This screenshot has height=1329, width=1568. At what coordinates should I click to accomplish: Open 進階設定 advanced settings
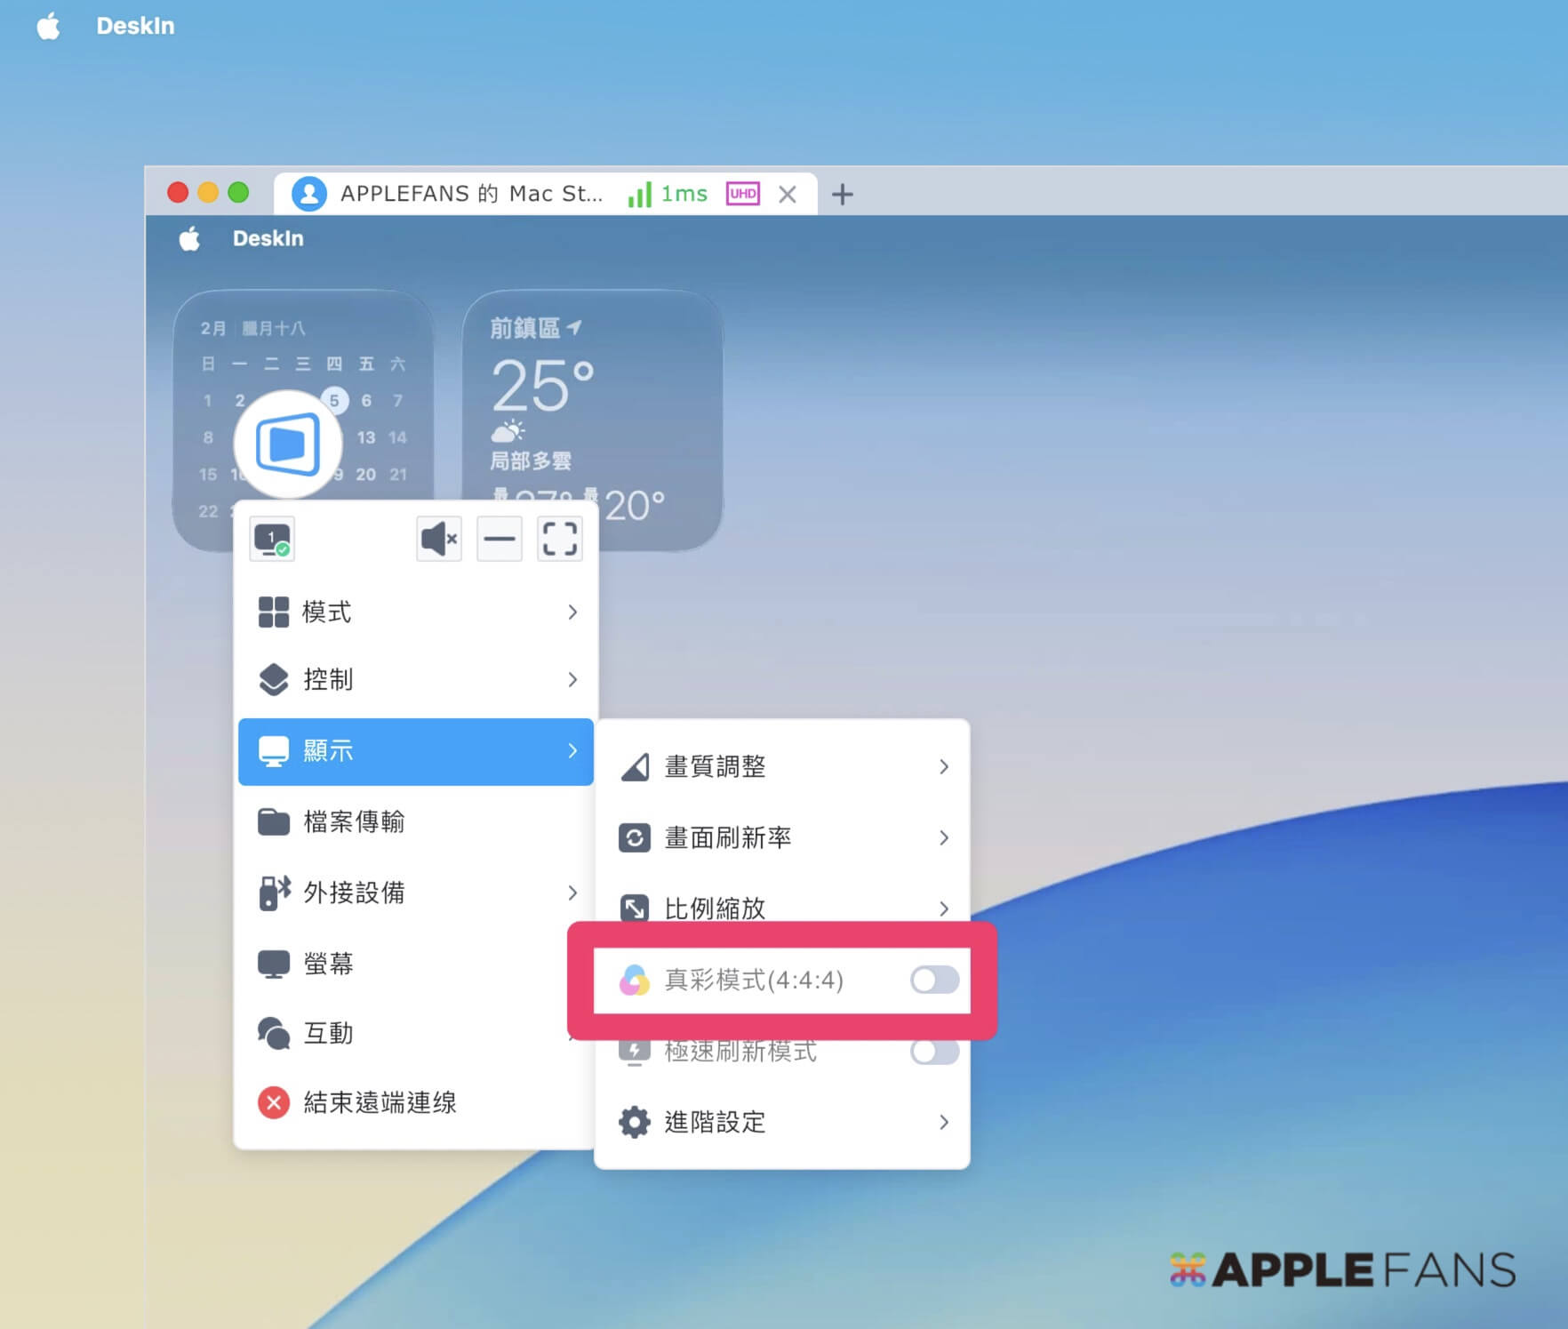pos(782,1122)
